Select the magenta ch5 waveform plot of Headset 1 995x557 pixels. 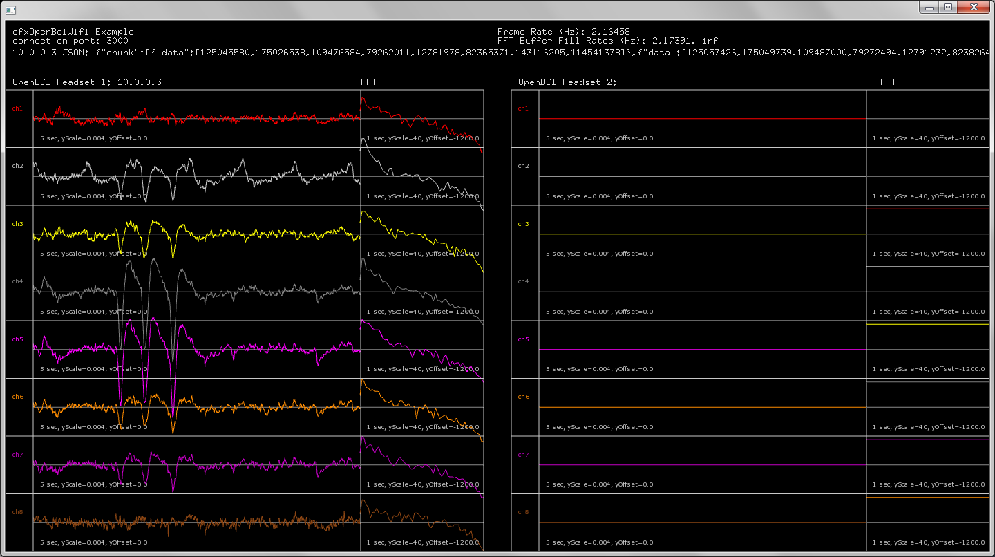point(197,349)
